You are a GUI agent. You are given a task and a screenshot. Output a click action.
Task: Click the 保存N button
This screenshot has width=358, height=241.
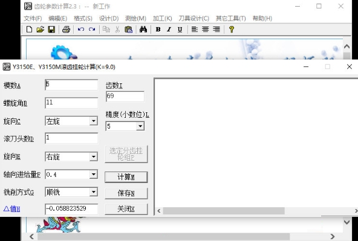tap(126, 193)
